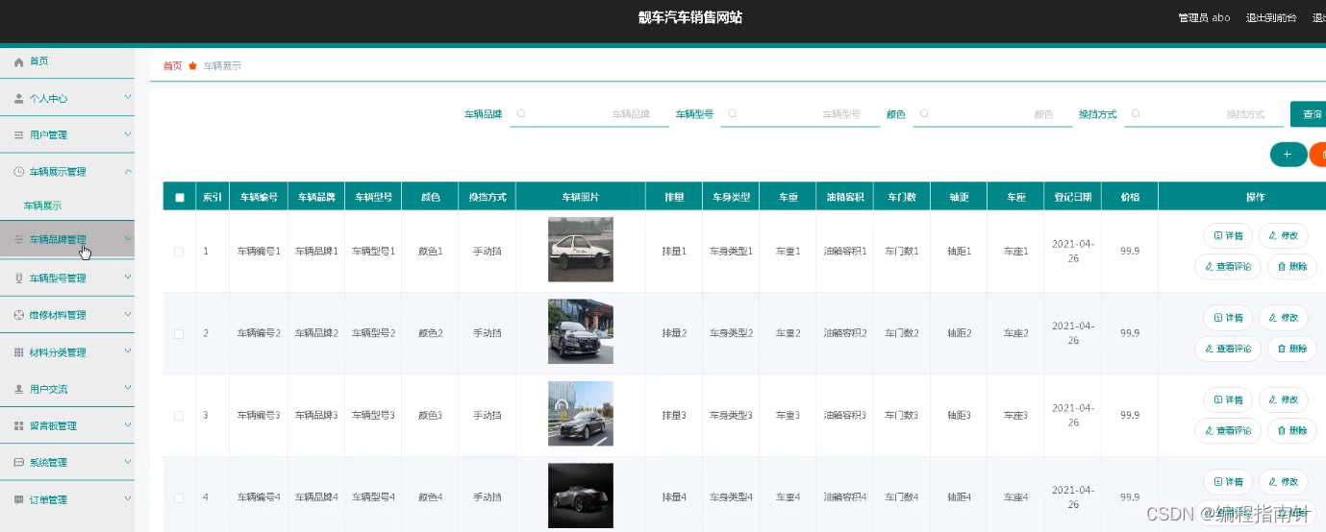This screenshot has height=532, width=1326.
Task: Check the checkbox for row 车辆编号2
Action: coord(179,333)
